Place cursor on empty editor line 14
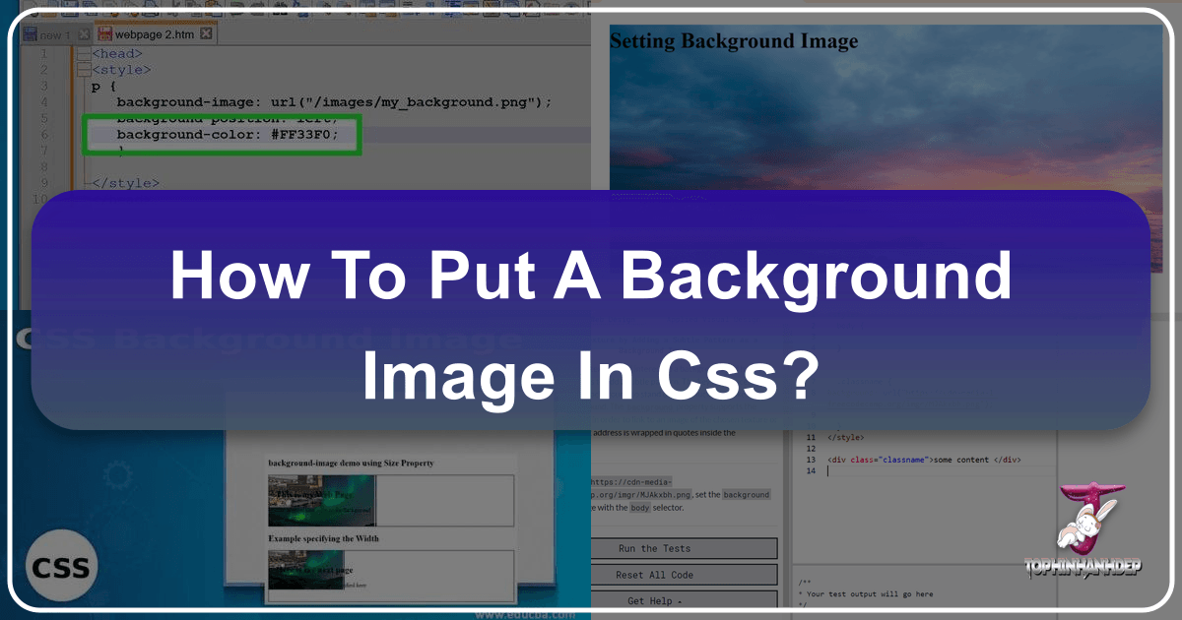1182x620 pixels. click(886, 471)
